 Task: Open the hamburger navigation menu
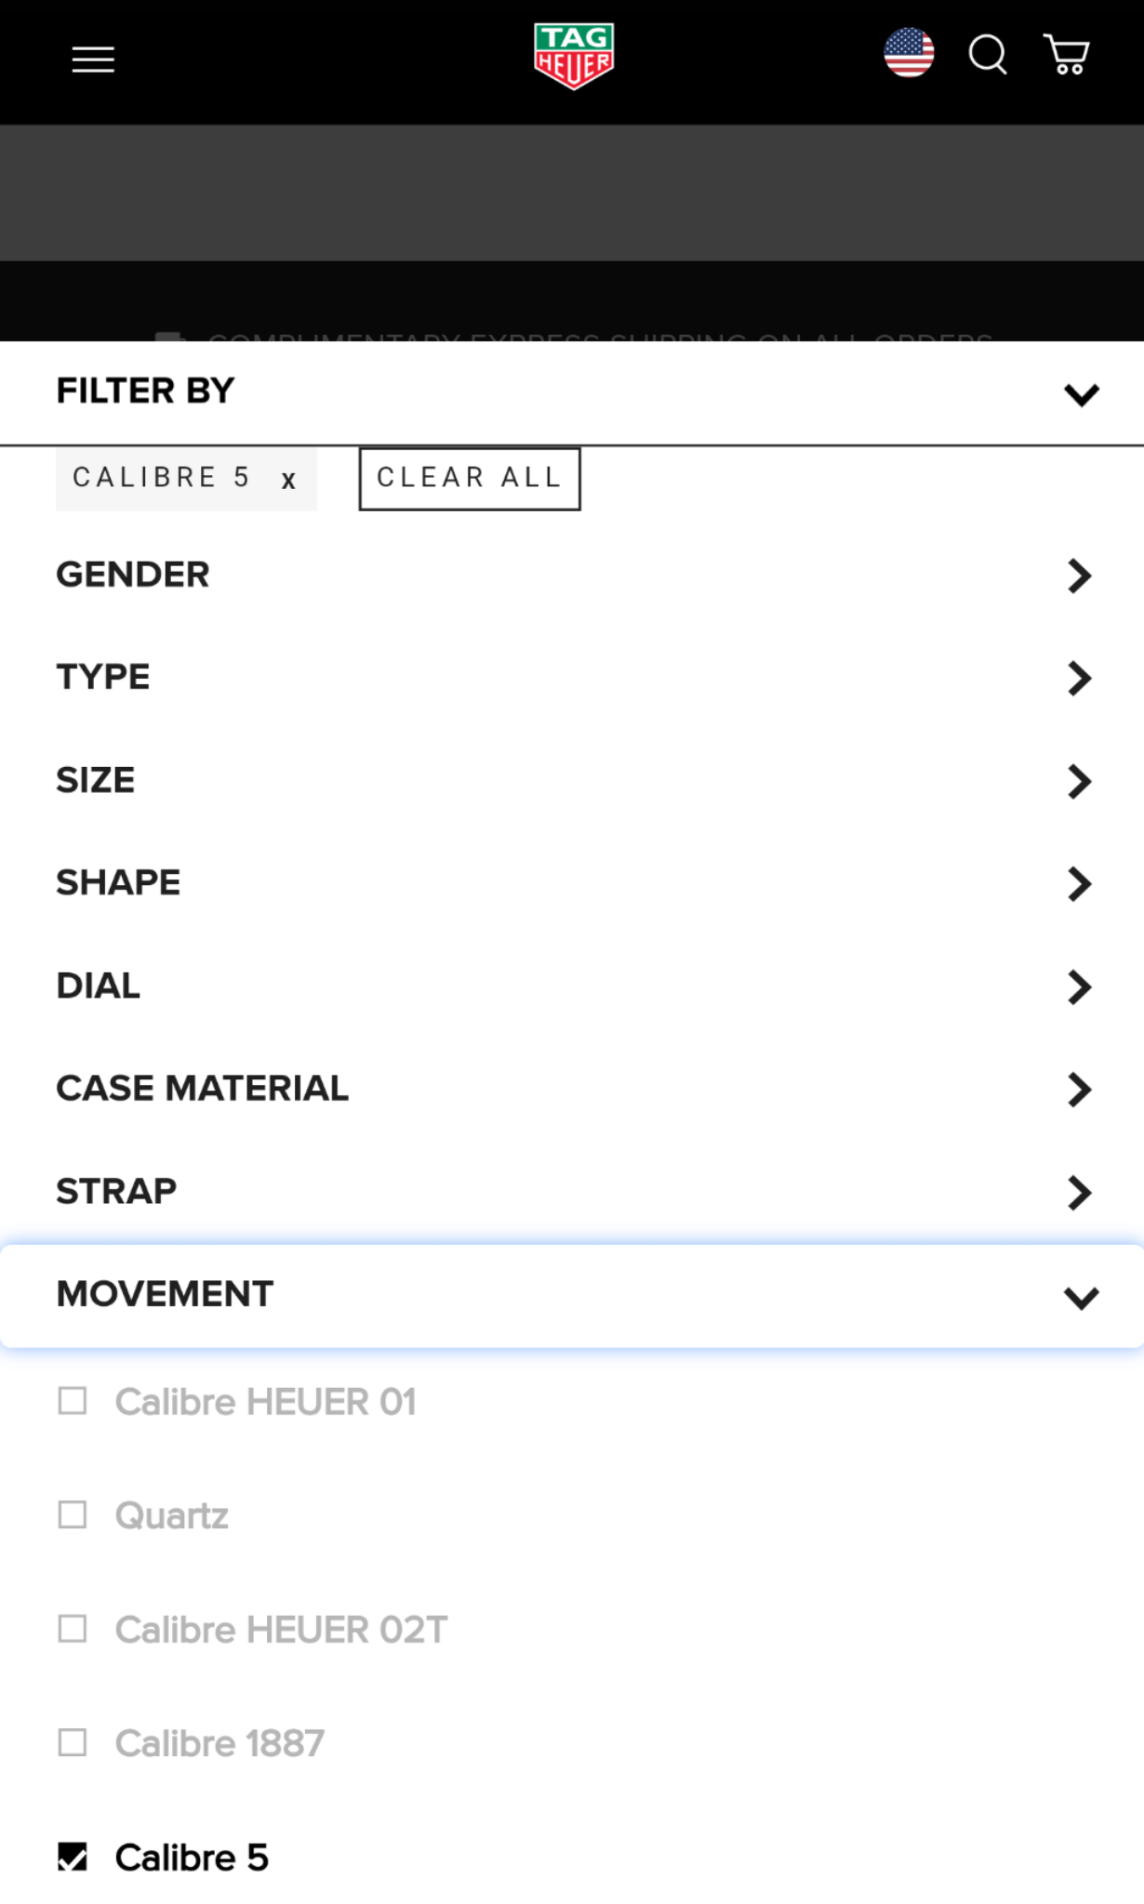93,59
